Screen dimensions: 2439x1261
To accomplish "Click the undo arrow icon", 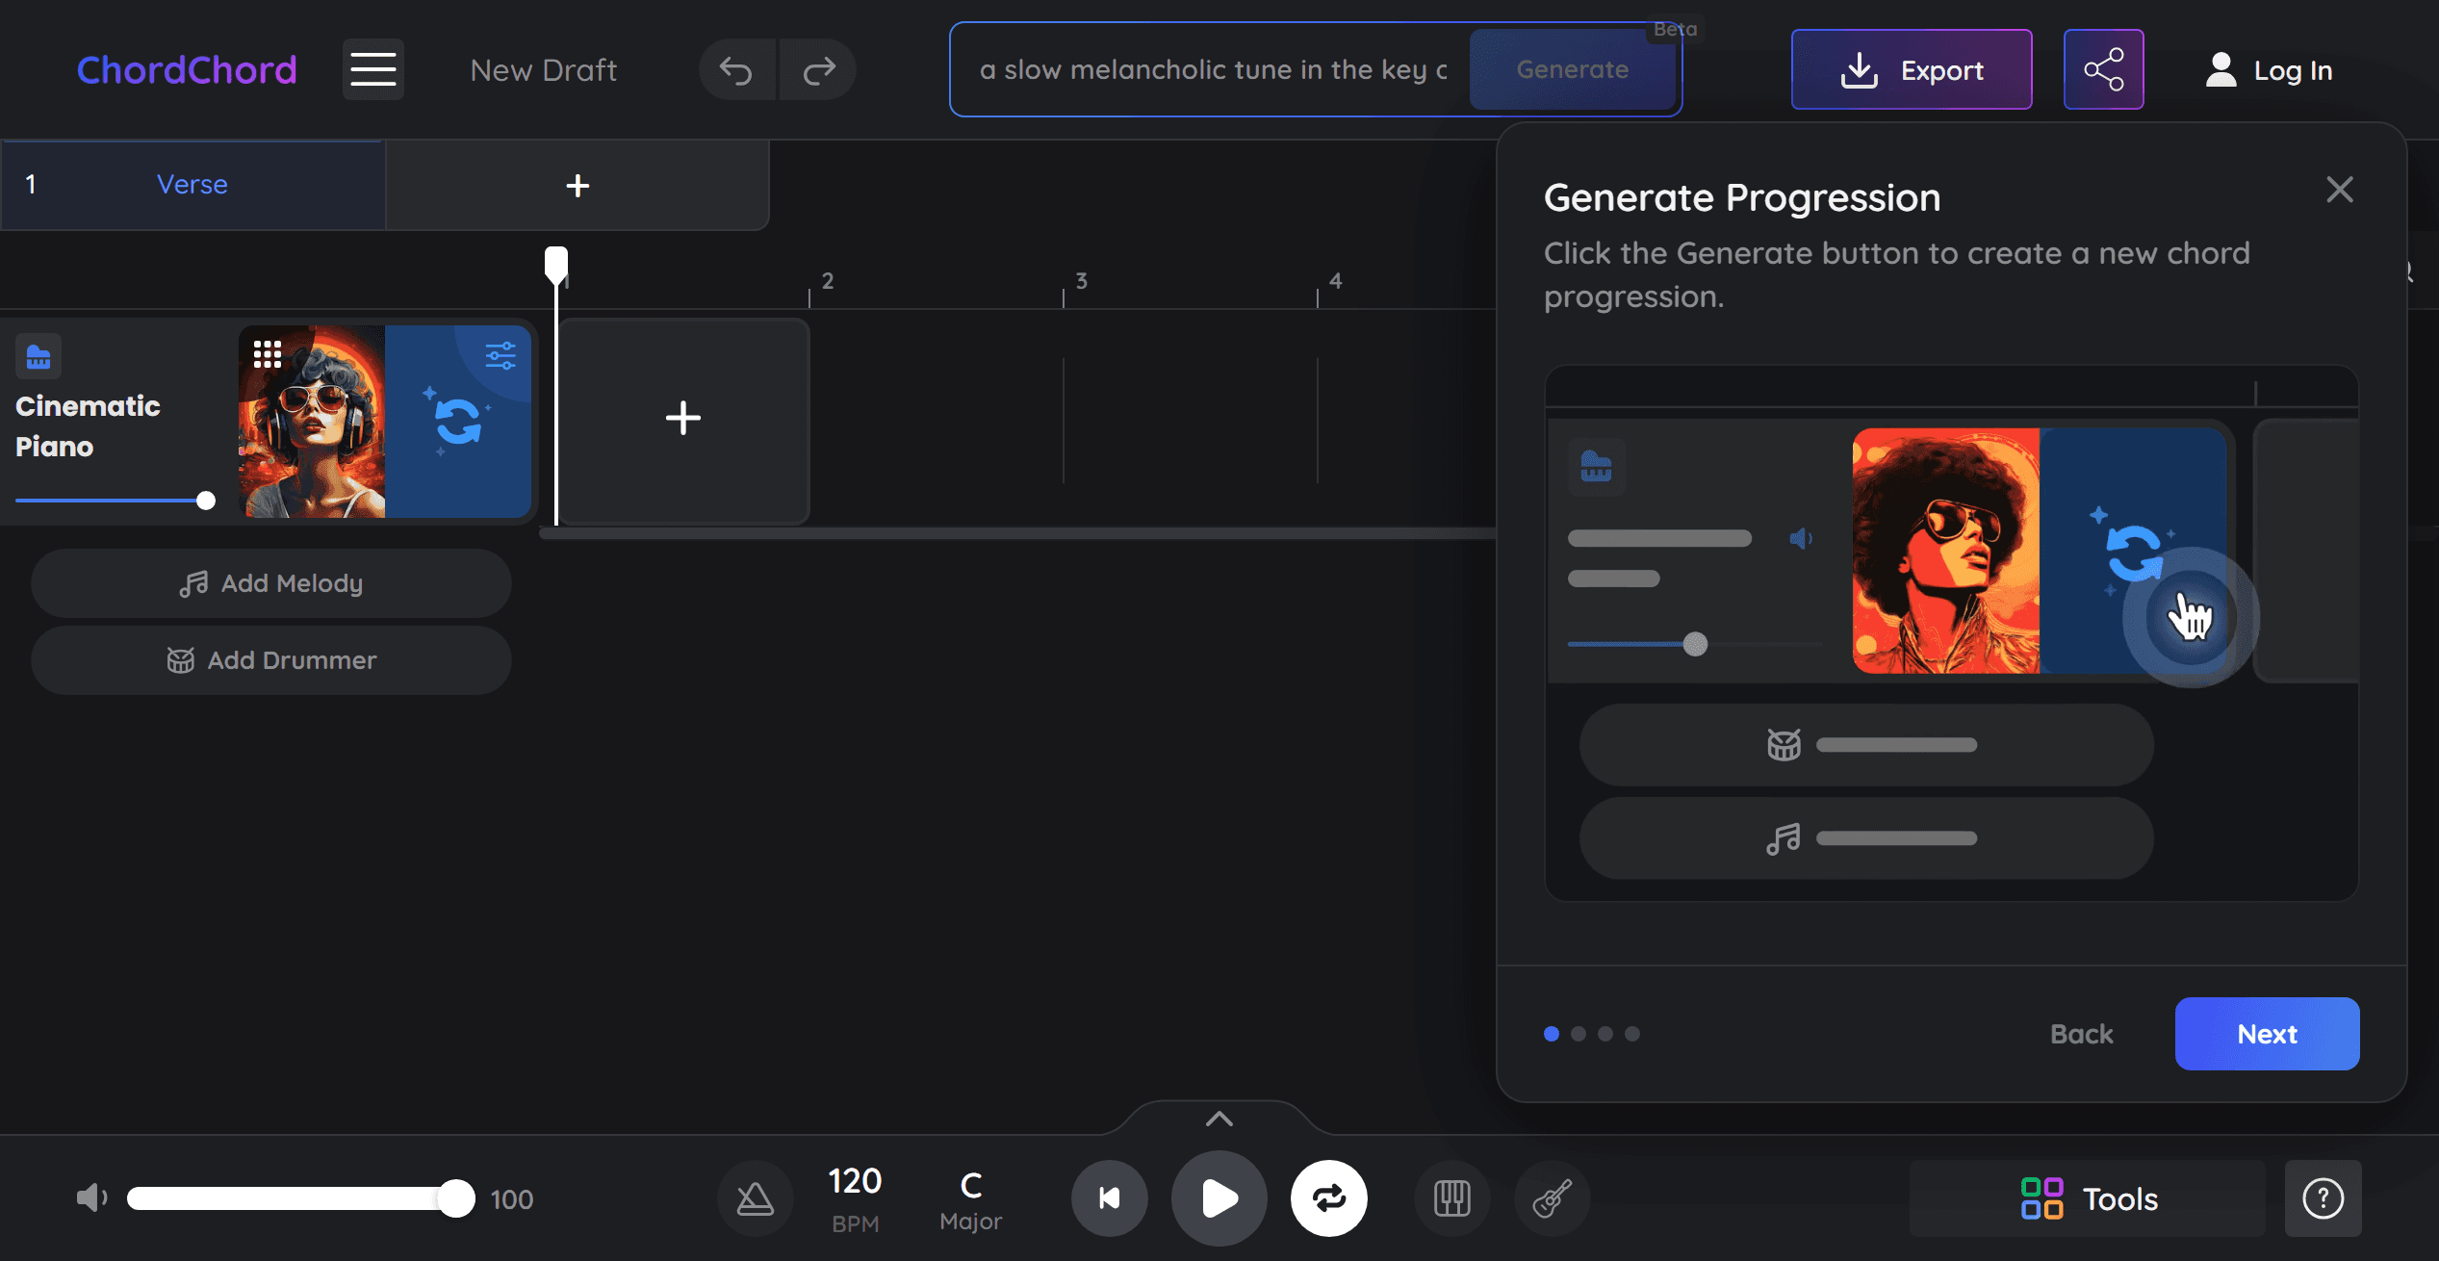I will (x=736, y=69).
